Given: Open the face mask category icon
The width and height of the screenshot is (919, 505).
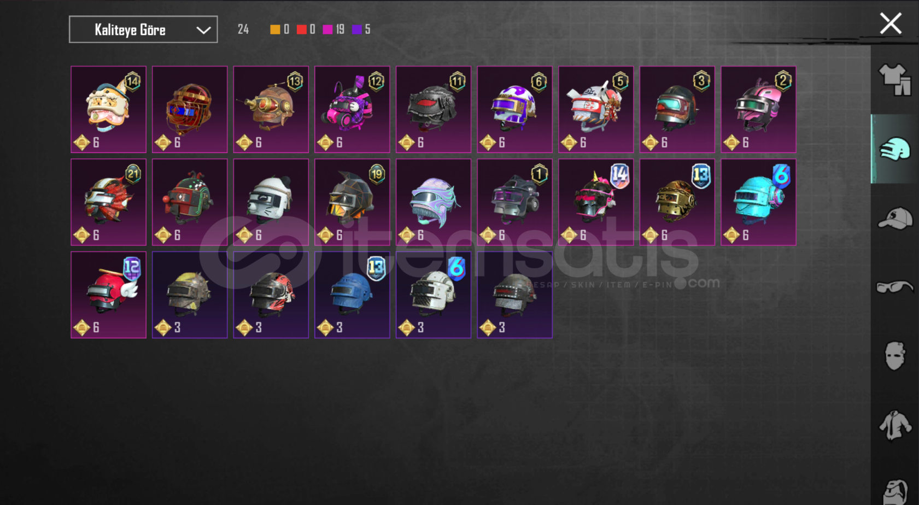Looking at the screenshot, I should (895, 356).
